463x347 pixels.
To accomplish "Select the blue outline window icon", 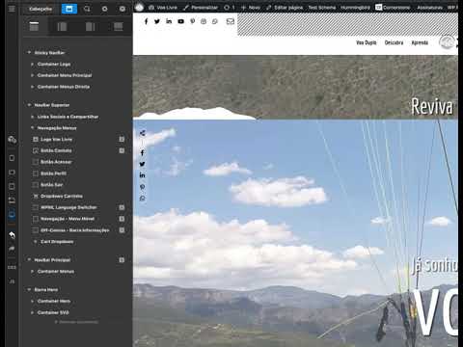I will click(x=69, y=9).
